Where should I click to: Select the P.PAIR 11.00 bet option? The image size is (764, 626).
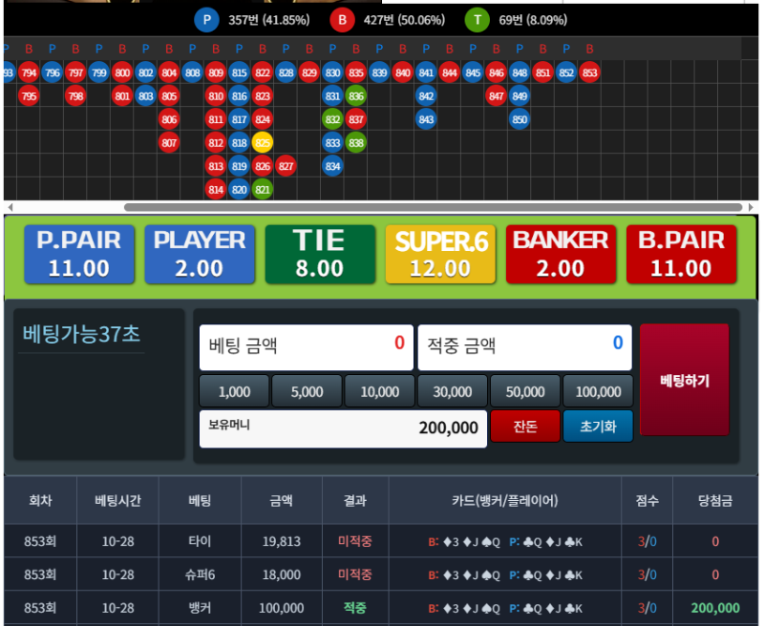(79, 254)
